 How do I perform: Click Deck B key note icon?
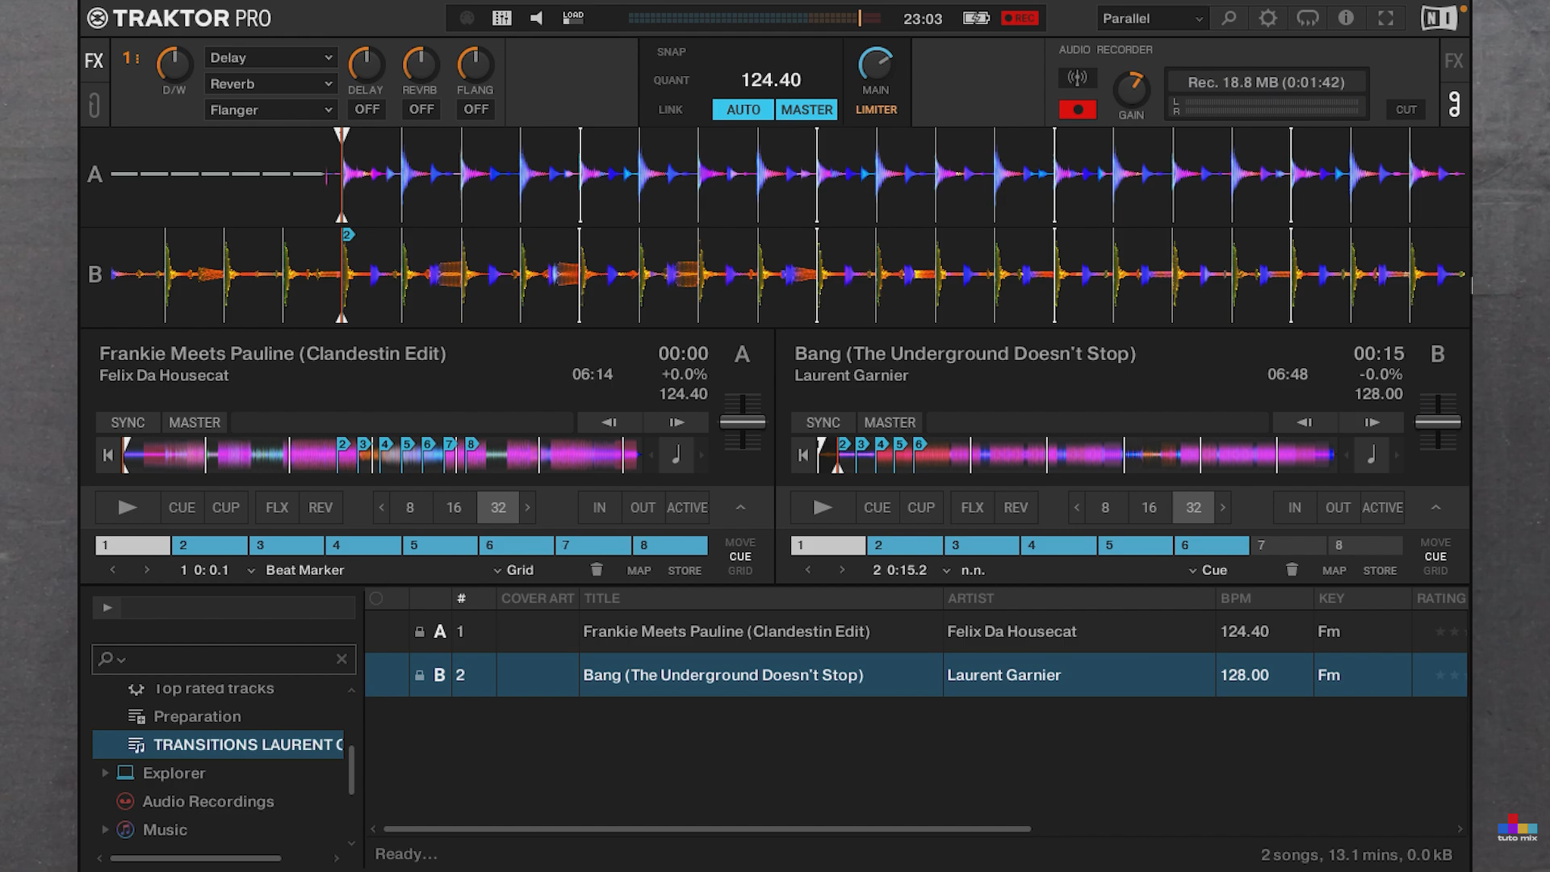(x=1371, y=455)
